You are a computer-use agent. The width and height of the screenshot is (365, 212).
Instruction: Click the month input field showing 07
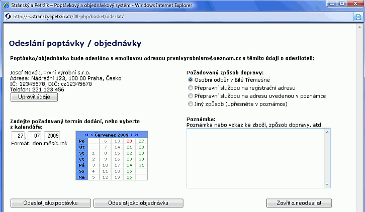tap(35, 136)
